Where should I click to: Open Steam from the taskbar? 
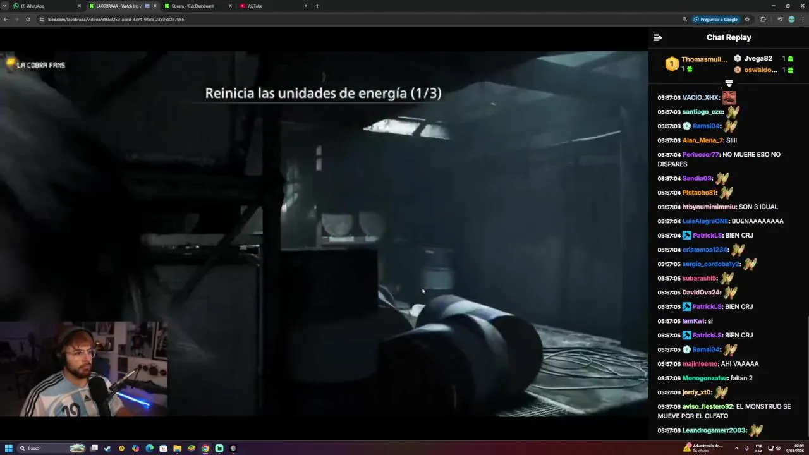pos(107,448)
